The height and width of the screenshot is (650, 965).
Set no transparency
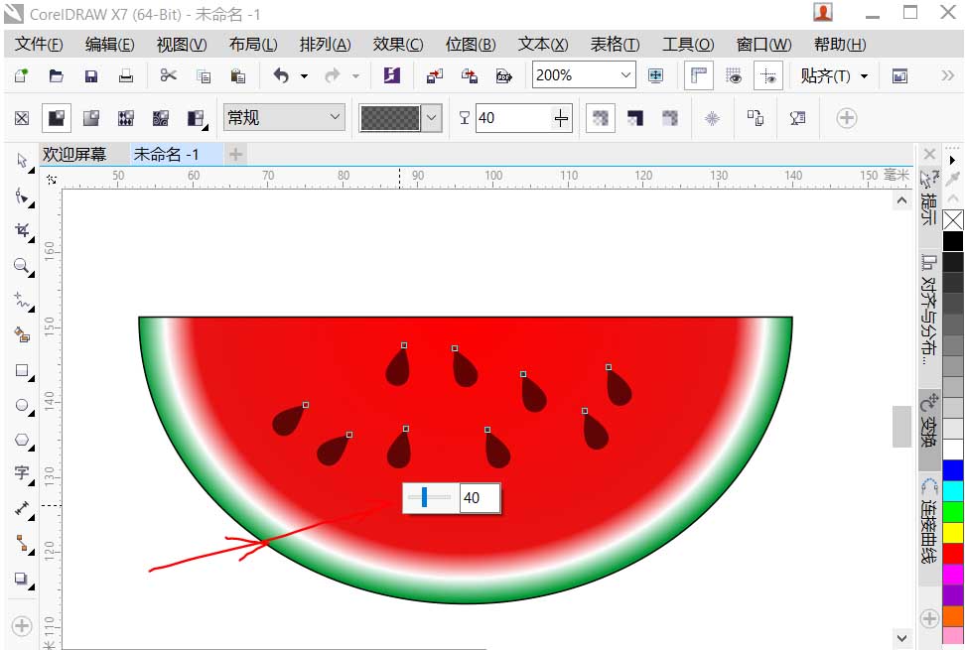[x=22, y=118]
